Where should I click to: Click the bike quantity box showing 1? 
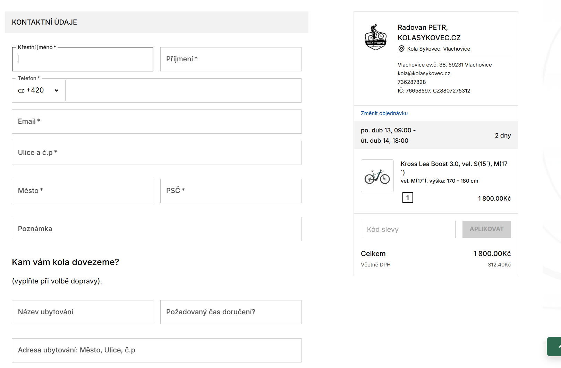point(408,198)
